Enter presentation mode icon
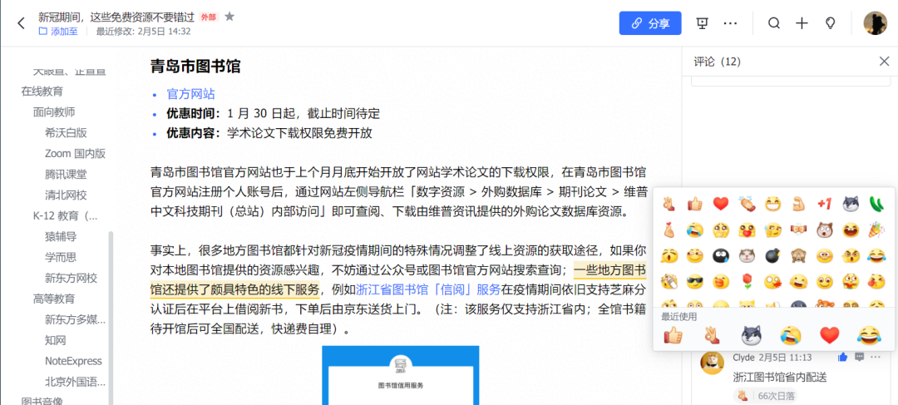898x405 pixels. point(702,23)
